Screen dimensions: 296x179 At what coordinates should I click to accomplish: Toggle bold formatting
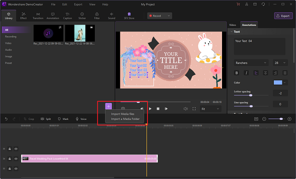click(x=236, y=73)
